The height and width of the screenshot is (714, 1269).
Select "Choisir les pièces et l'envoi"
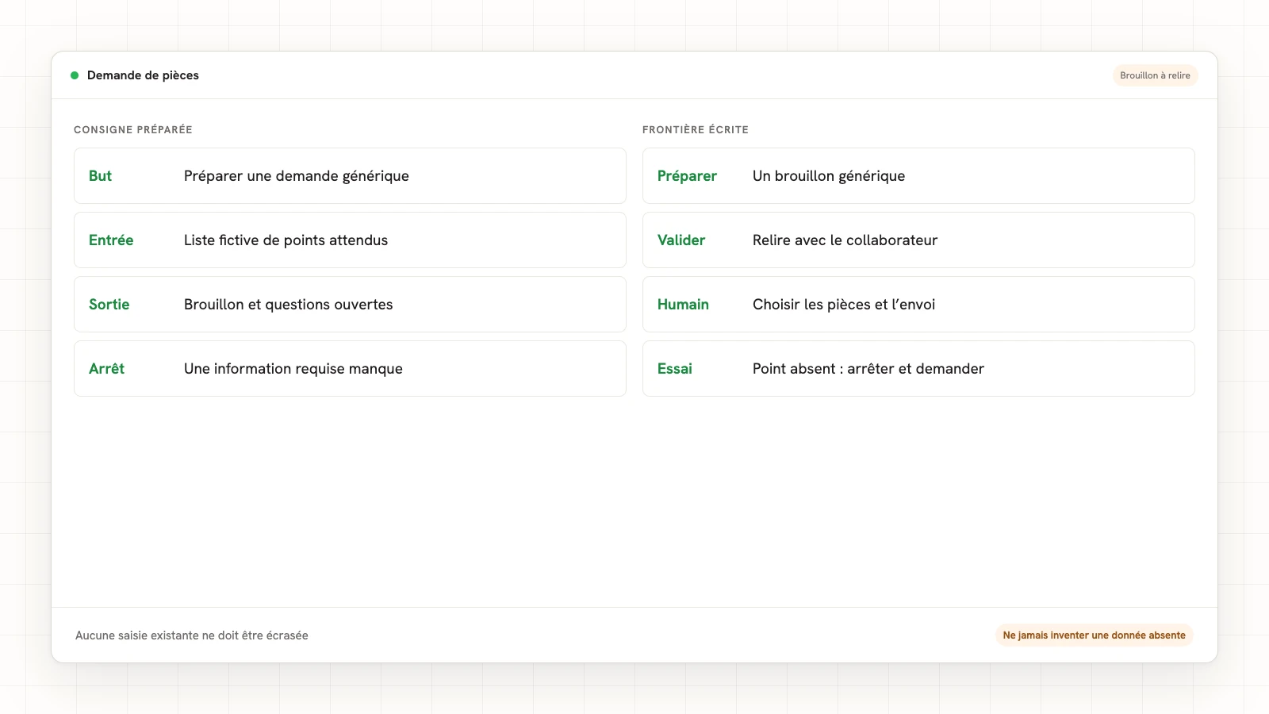tap(844, 305)
